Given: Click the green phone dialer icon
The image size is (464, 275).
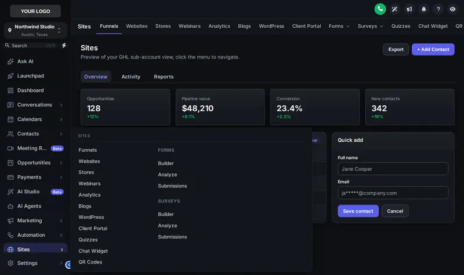Looking at the screenshot, I should coord(380,9).
